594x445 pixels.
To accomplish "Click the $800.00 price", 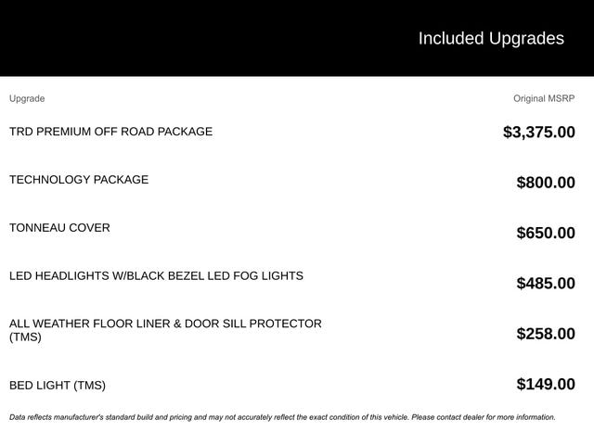I will [545, 183].
